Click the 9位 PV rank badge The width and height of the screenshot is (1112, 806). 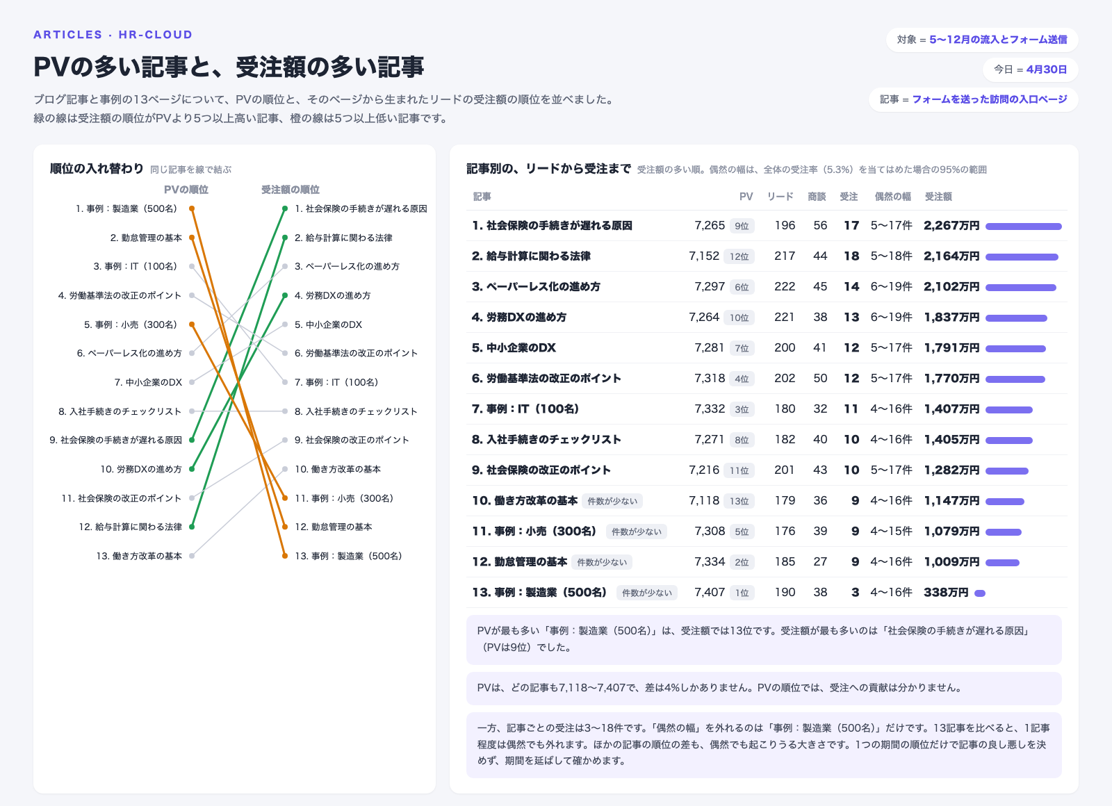(742, 226)
